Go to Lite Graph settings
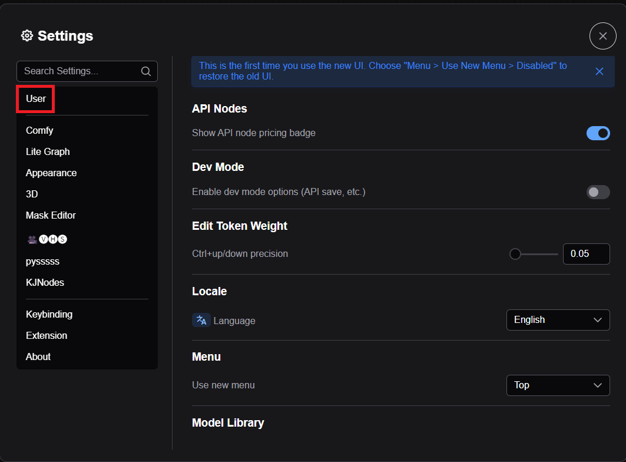Screen dimensions: 626x462 [48, 151]
